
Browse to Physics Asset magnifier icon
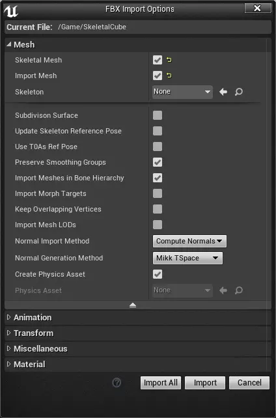point(239,290)
